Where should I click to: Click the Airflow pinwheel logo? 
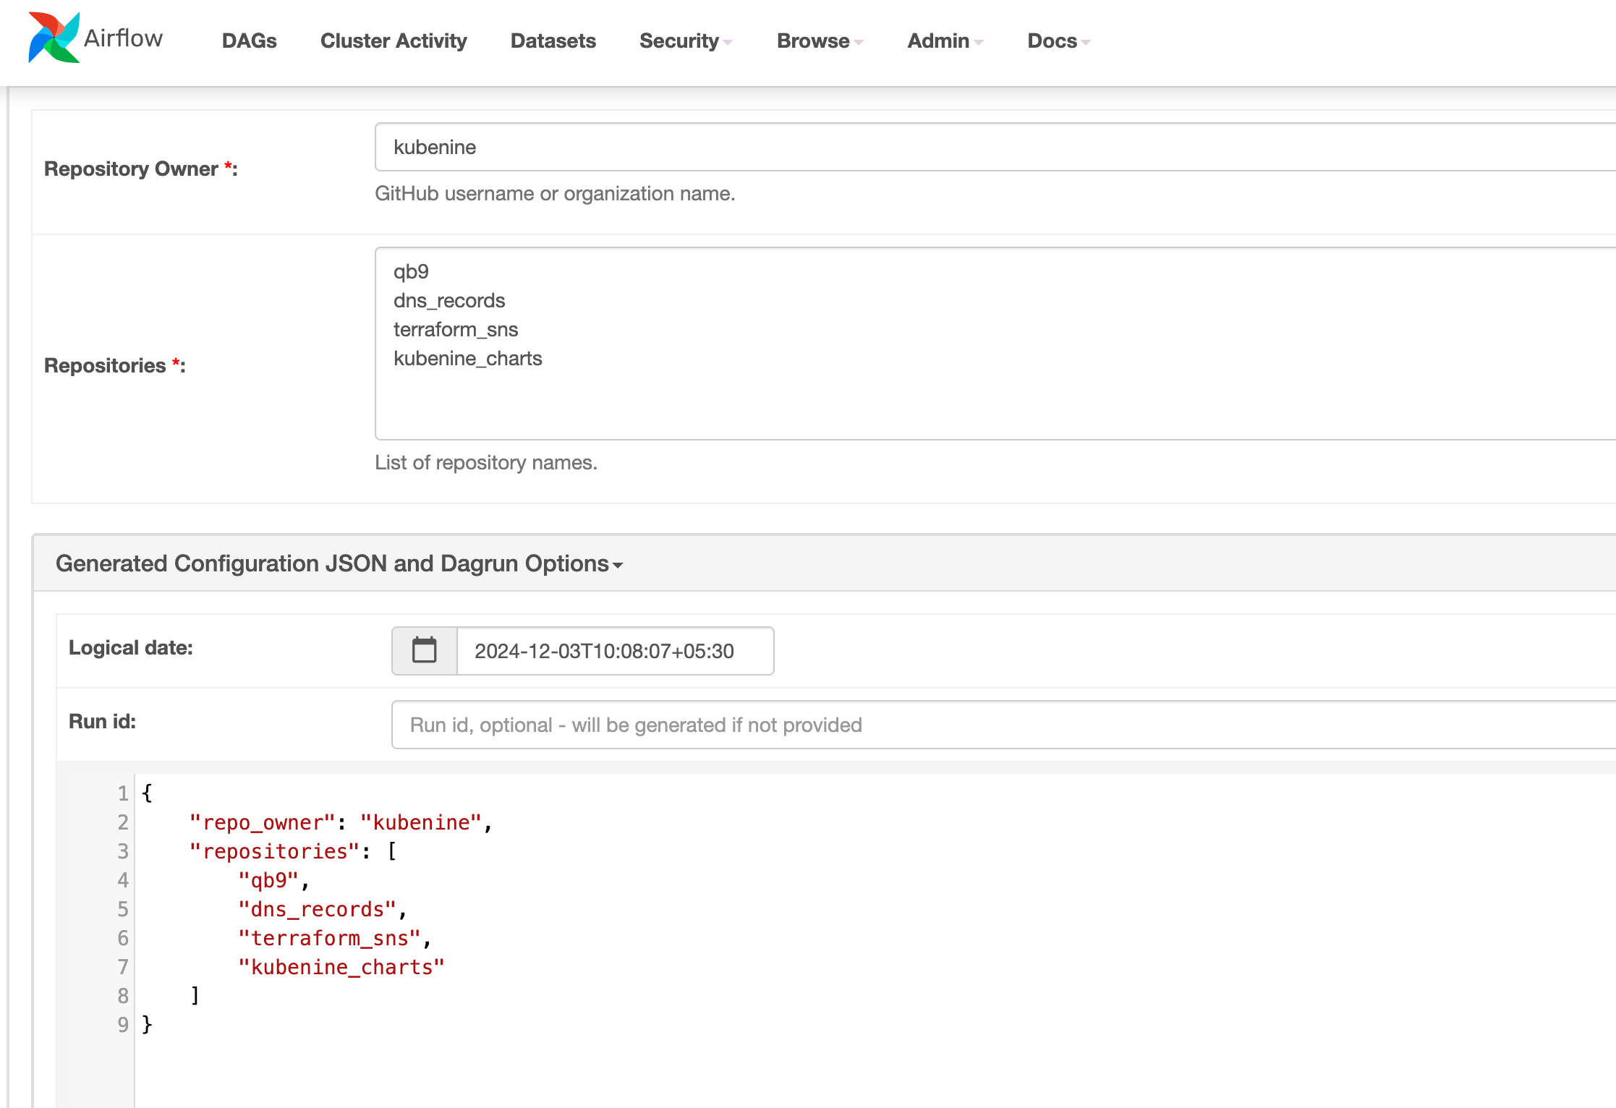[x=54, y=38]
